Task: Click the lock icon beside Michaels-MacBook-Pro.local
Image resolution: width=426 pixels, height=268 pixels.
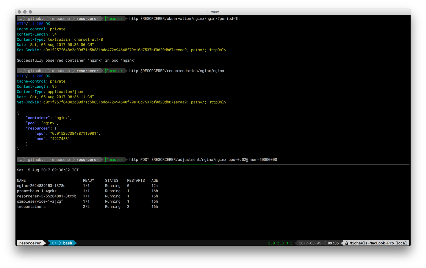Action: [346, 243]
